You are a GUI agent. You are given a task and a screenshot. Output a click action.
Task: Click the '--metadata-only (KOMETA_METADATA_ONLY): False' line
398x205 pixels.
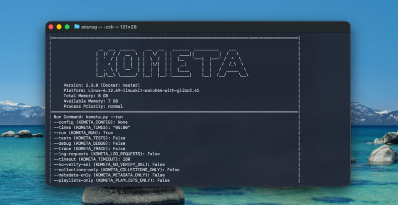pyautogui.click(x=109, y=175)
